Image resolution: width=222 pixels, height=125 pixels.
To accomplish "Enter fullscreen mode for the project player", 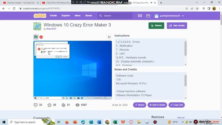I will click(x=109, y=37).
